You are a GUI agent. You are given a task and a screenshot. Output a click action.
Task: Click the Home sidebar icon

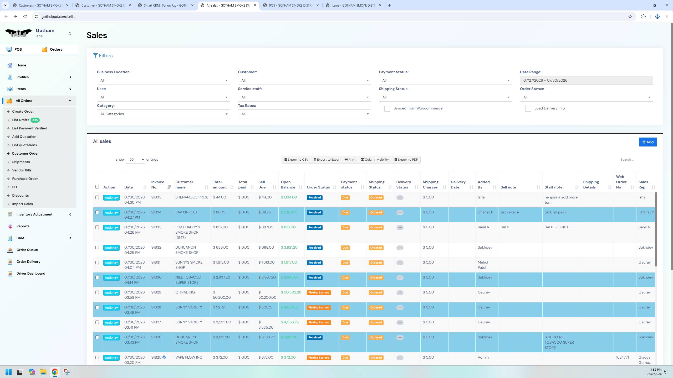click(x=10, y=65)
